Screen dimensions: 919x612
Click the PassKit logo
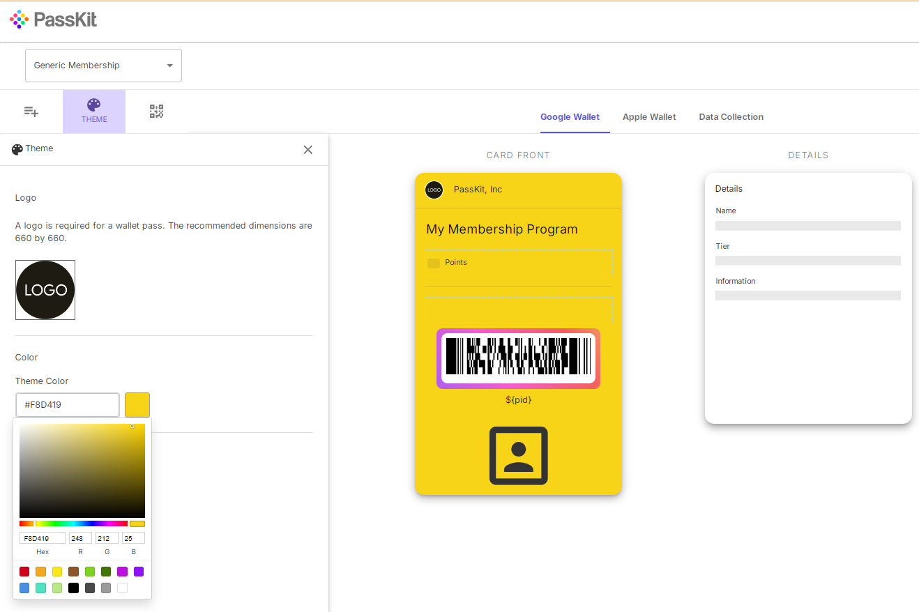[x=54, y=20]
